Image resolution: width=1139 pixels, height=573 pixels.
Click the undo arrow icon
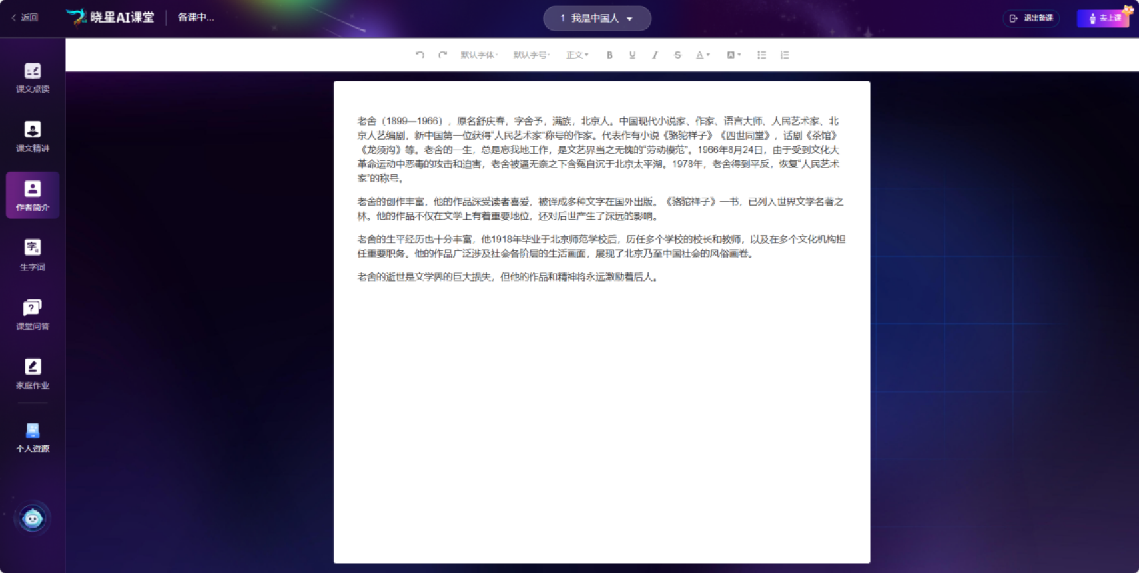pyautogui.click(x=420, y=55)
